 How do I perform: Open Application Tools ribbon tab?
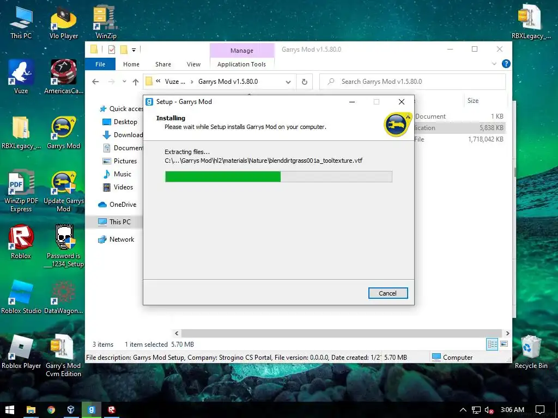(241, 64)
